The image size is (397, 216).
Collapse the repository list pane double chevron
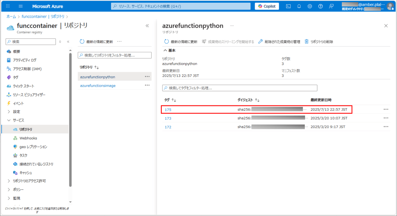coord(147,26)
